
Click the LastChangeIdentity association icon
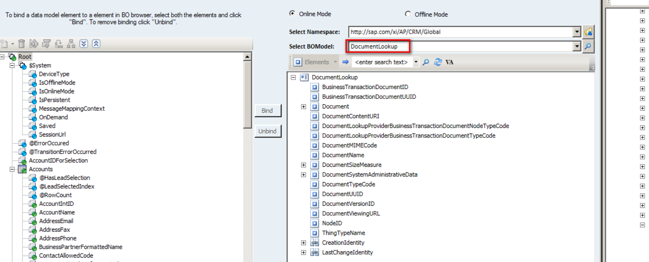pos(315,252)
